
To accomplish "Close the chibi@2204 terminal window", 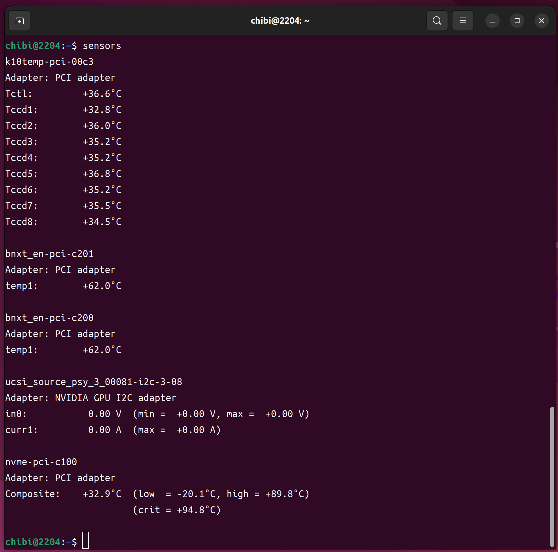I will (541, 21).
